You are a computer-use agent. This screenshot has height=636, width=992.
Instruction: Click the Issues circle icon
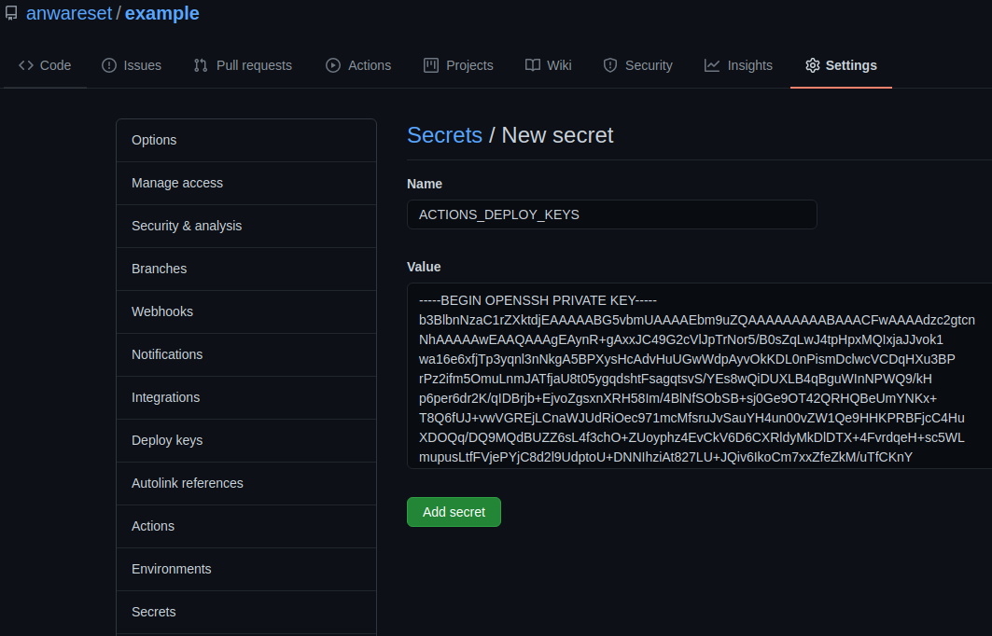pos(109,65)
